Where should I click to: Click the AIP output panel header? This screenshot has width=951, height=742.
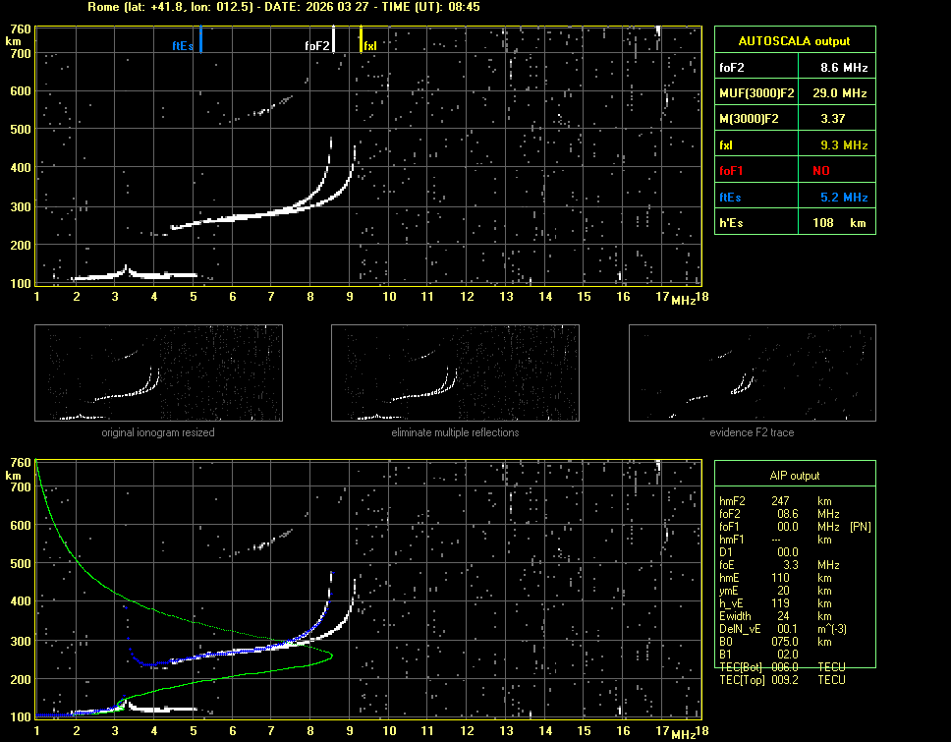pyautogui.click(x=794, y=476)
